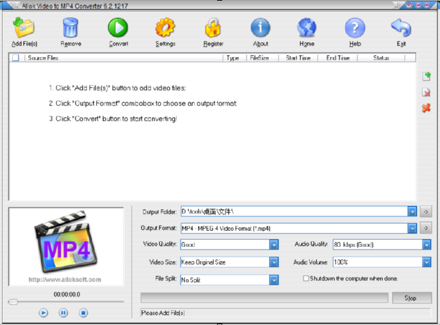Open the Video Size dropdown

point(274,262)
